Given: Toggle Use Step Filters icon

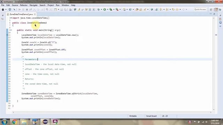Looking at the screenshot, I should tap(51, 9).
